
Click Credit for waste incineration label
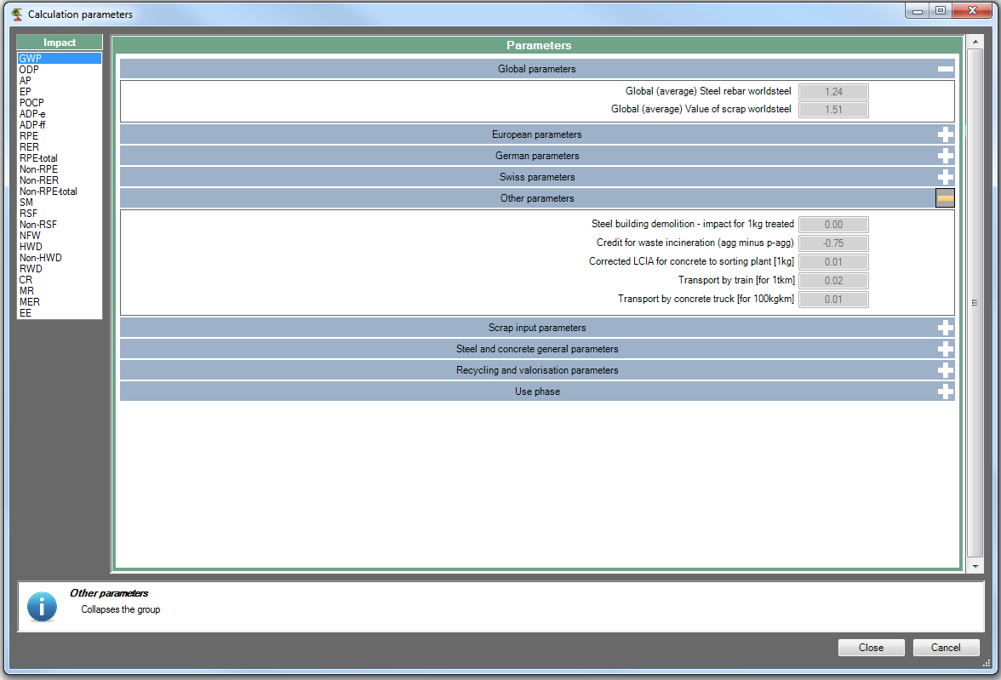point(695,243)
